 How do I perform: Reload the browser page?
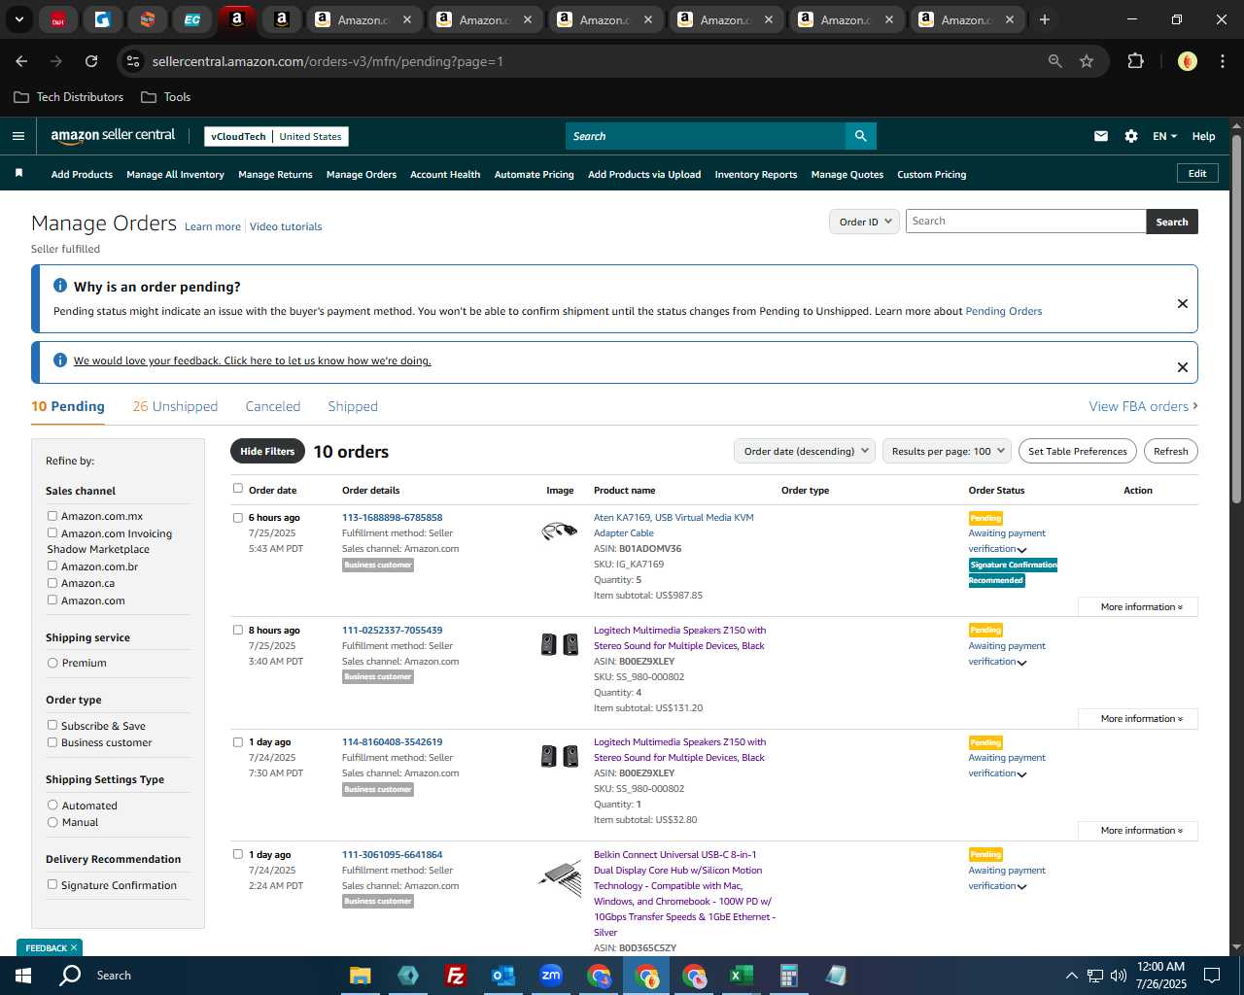[x=91, y=61]
